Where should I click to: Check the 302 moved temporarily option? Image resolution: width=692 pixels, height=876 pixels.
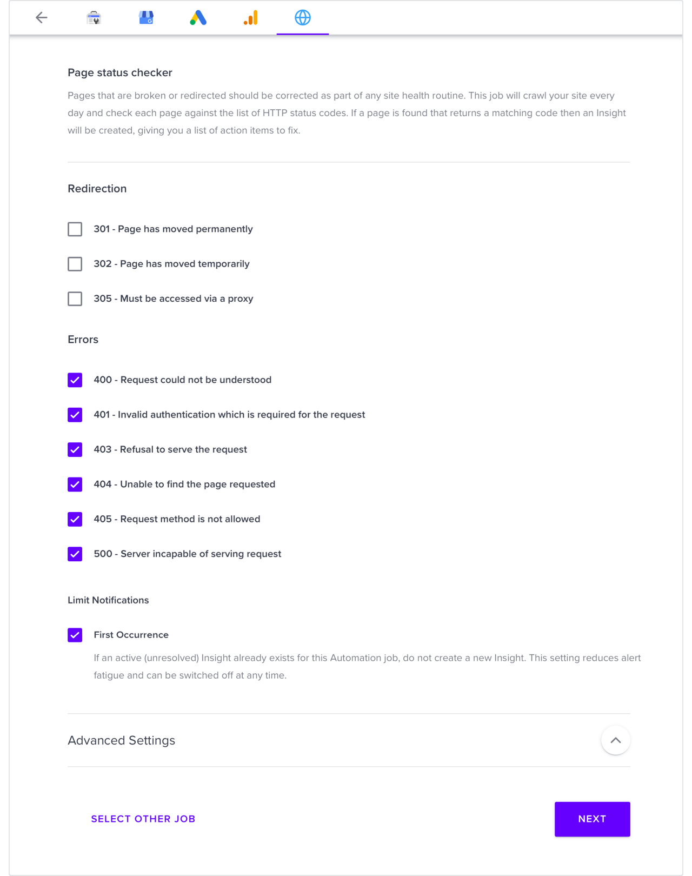[75, 264]
